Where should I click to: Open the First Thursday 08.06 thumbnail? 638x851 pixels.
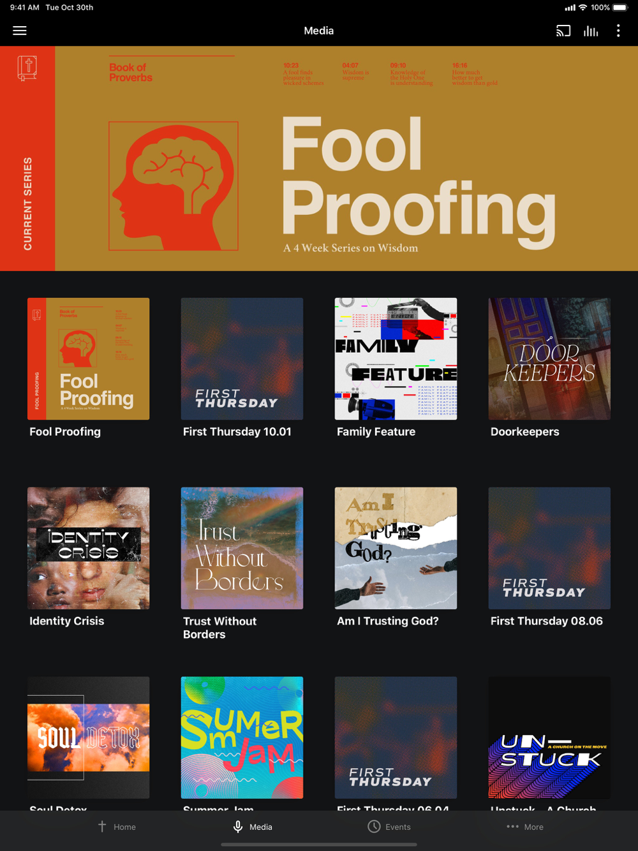[549, 548]
